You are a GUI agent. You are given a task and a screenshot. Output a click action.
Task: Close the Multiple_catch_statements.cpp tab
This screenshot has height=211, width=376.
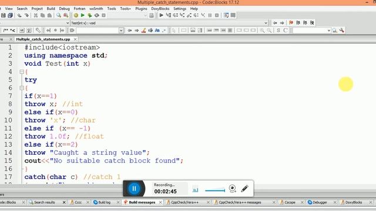point(75,39)
